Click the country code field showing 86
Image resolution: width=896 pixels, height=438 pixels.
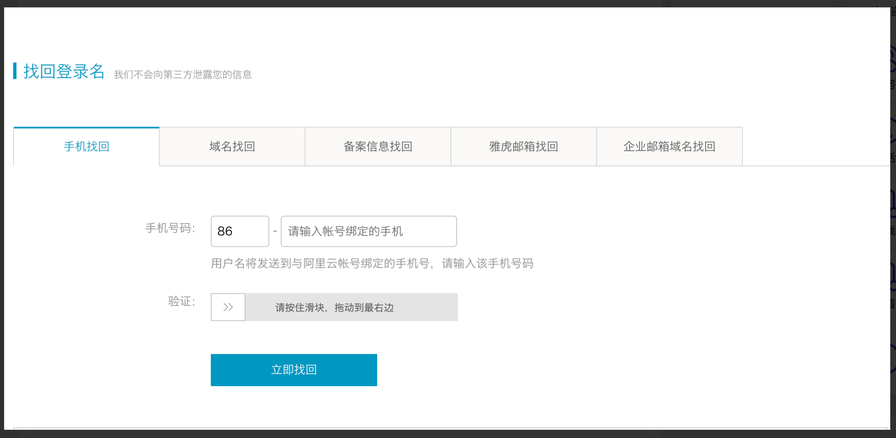240,231
